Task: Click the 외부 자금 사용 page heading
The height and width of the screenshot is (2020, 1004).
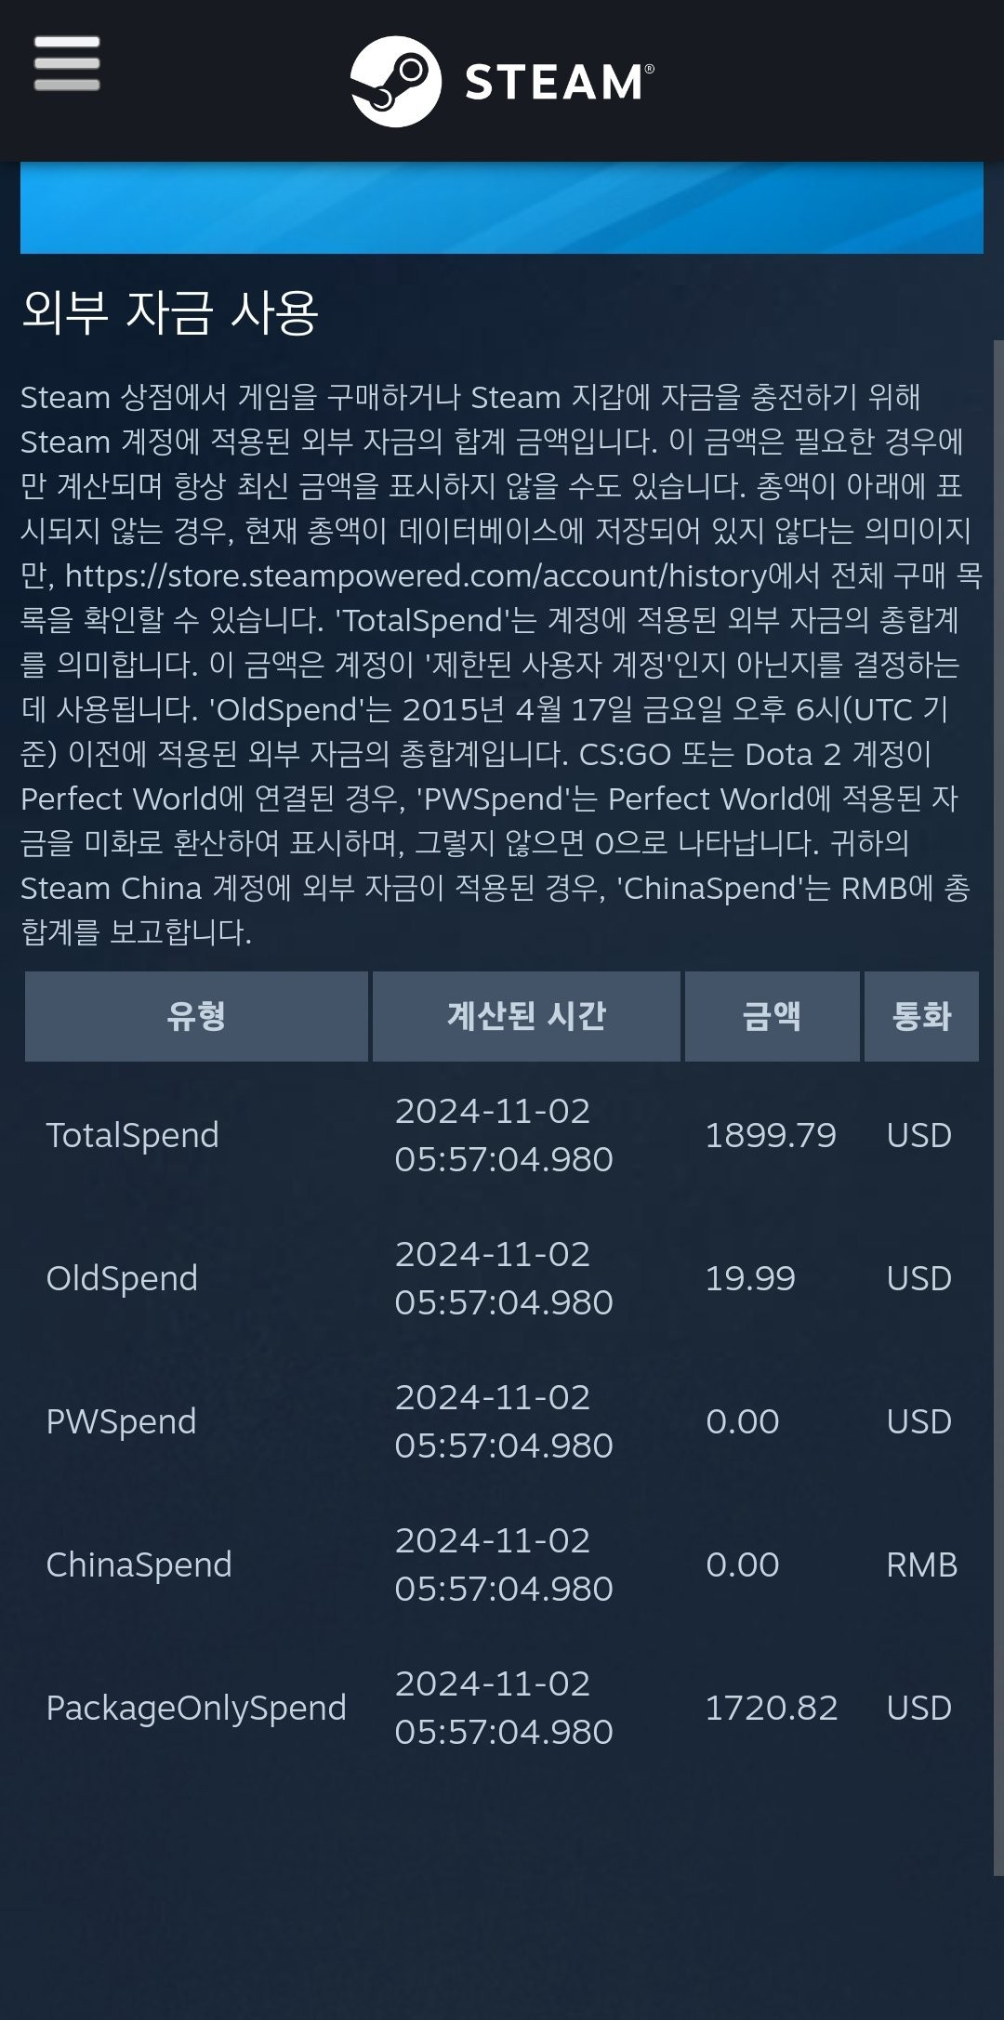Action: click(170, 311)
